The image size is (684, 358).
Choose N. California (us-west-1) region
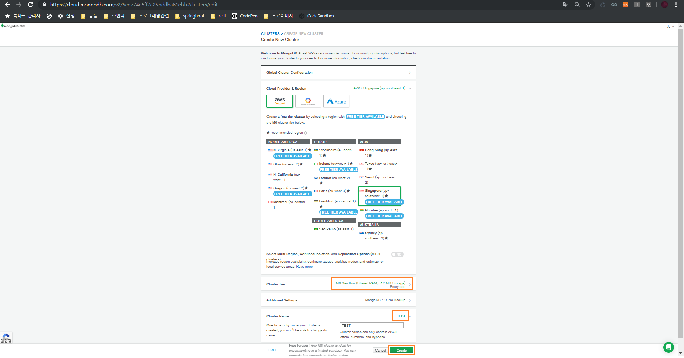284,177
